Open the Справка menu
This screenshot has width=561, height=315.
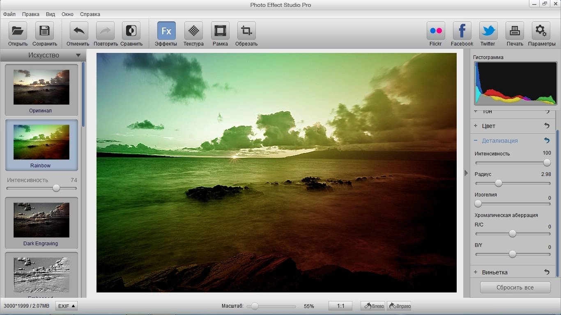pyautogui.click(x=90, y=14)
